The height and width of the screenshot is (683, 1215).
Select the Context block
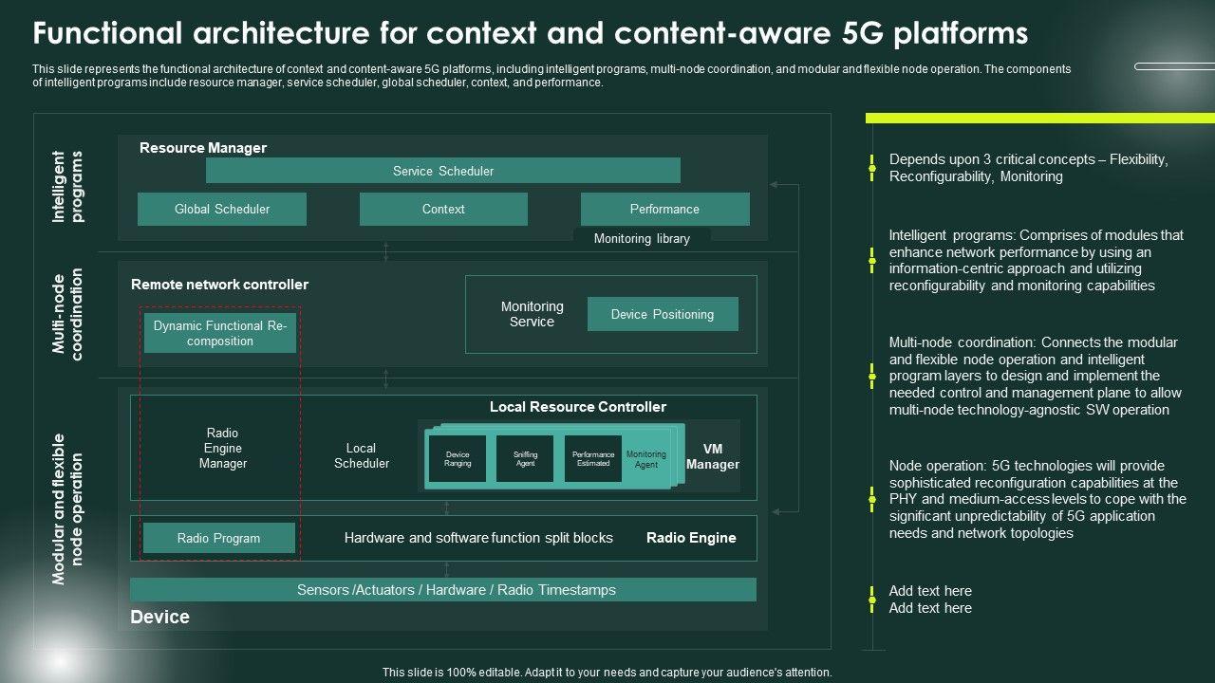pyautogui.click(x=443, y=209)
